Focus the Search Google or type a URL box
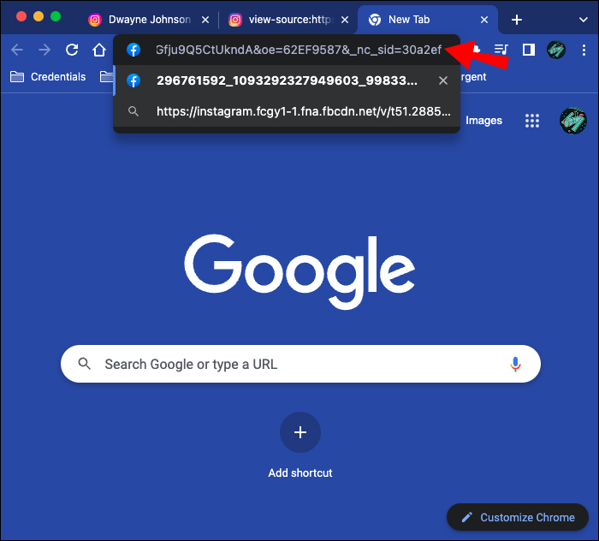 pyautogui.click(x=300, y=364)
